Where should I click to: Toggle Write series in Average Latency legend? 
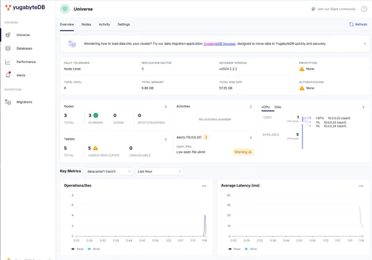(x=251, y=249)
